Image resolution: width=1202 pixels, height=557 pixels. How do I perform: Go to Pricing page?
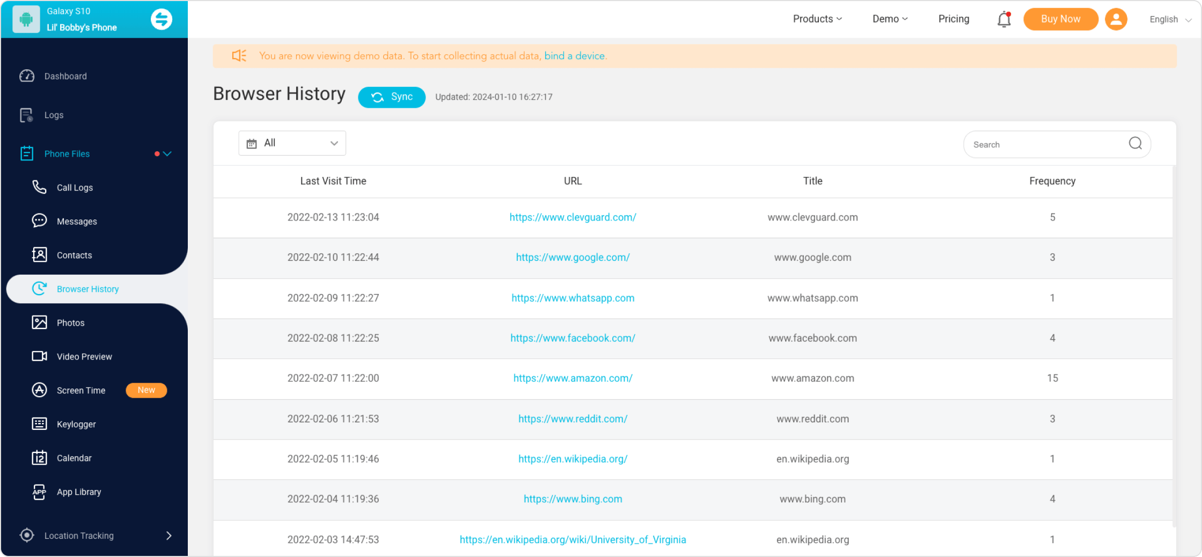click(954, 19)
